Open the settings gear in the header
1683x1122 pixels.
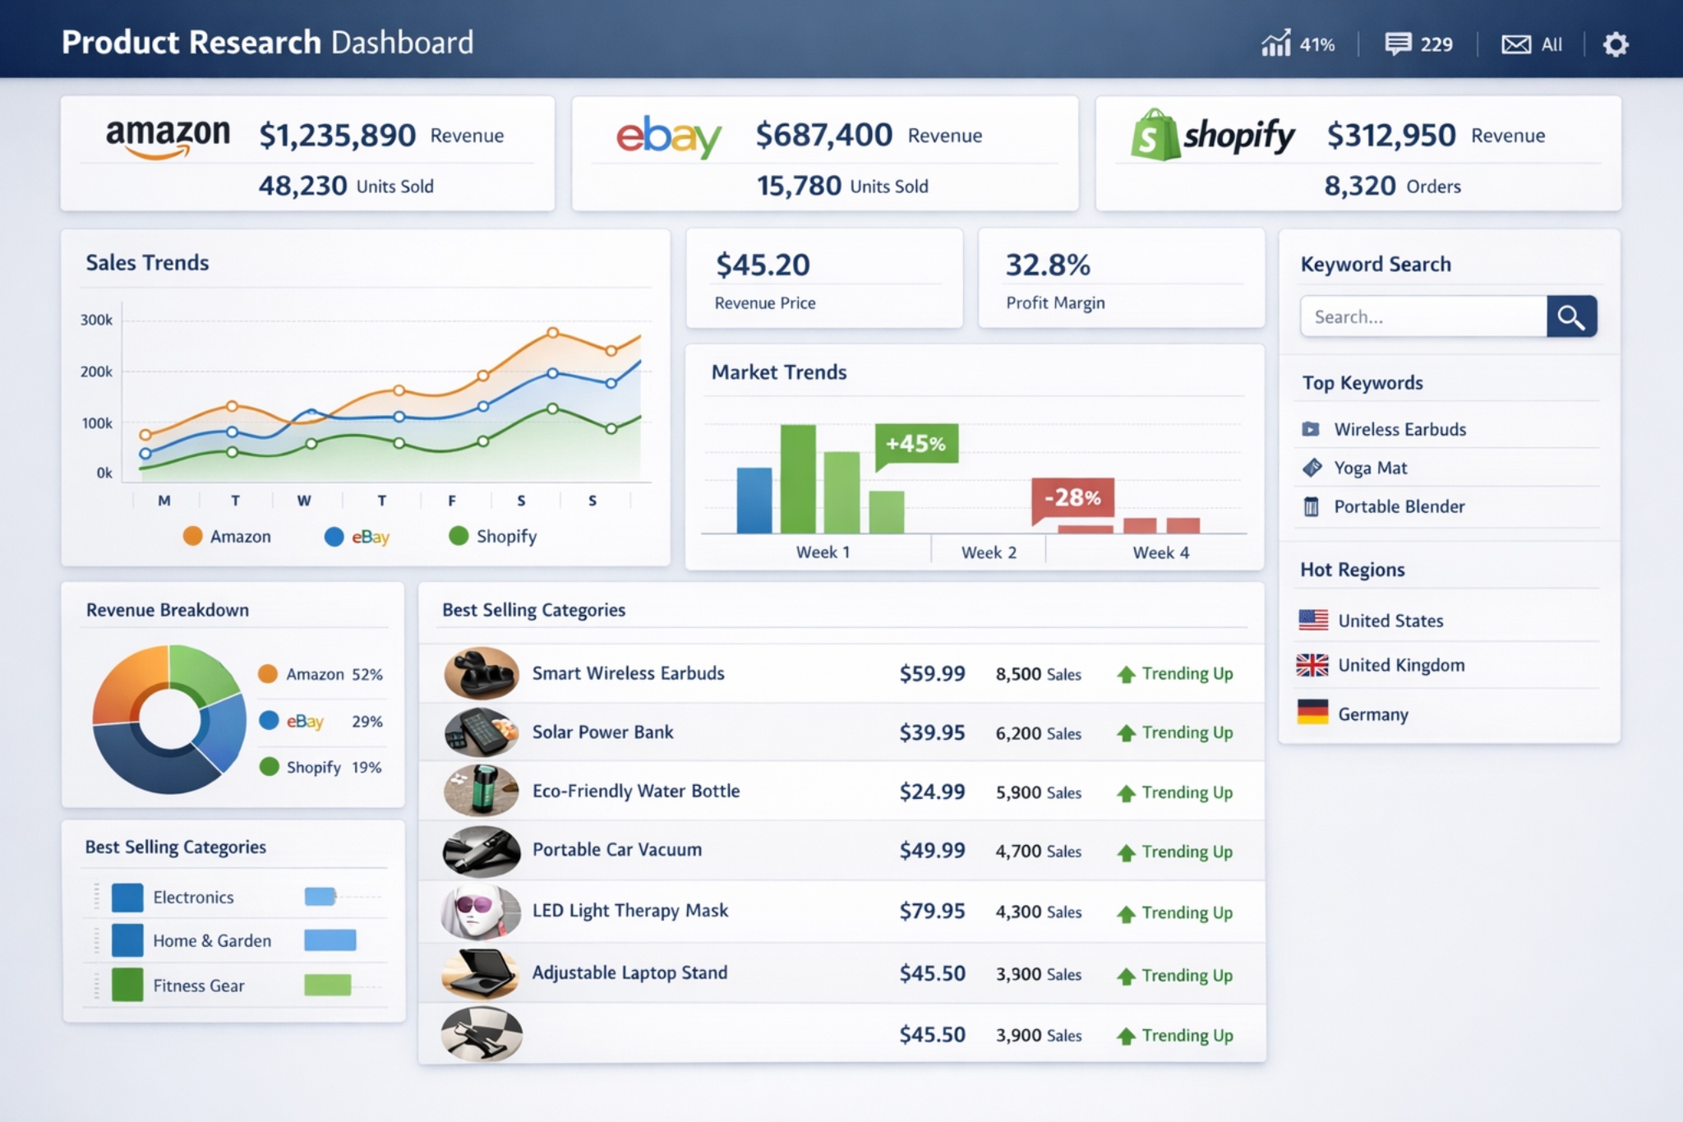coord(1616,44)
